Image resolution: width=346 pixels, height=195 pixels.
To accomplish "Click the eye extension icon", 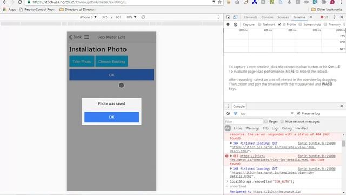I will pos(307,2).
